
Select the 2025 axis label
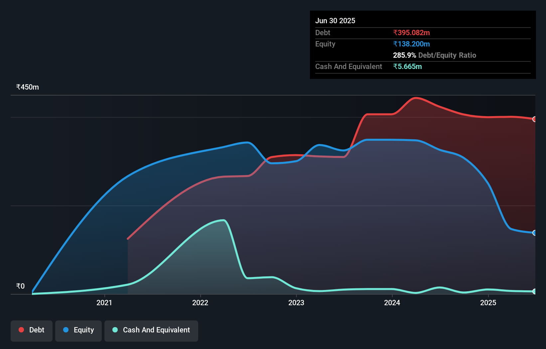click(x=488, y=303)
